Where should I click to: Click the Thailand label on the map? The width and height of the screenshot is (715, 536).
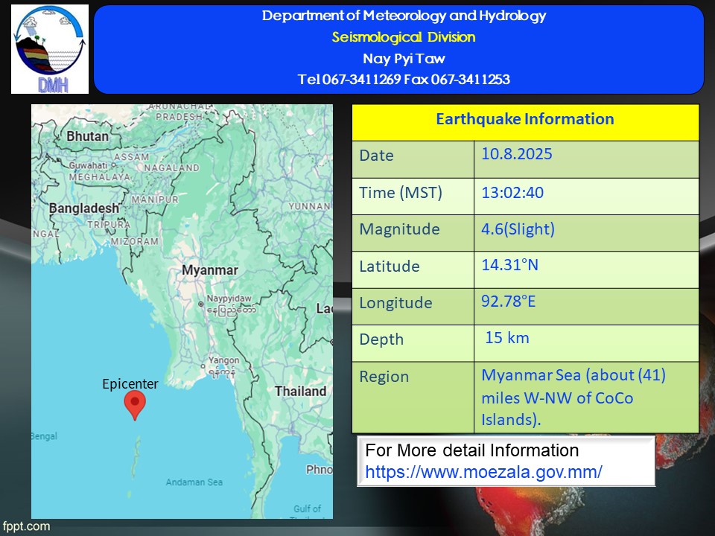300,392
